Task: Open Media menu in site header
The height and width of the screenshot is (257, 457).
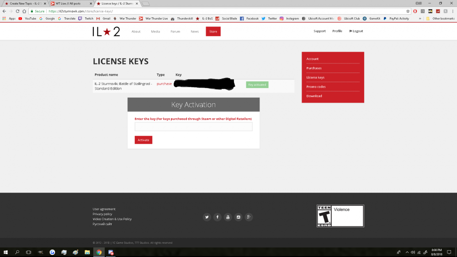Action: 155,31
